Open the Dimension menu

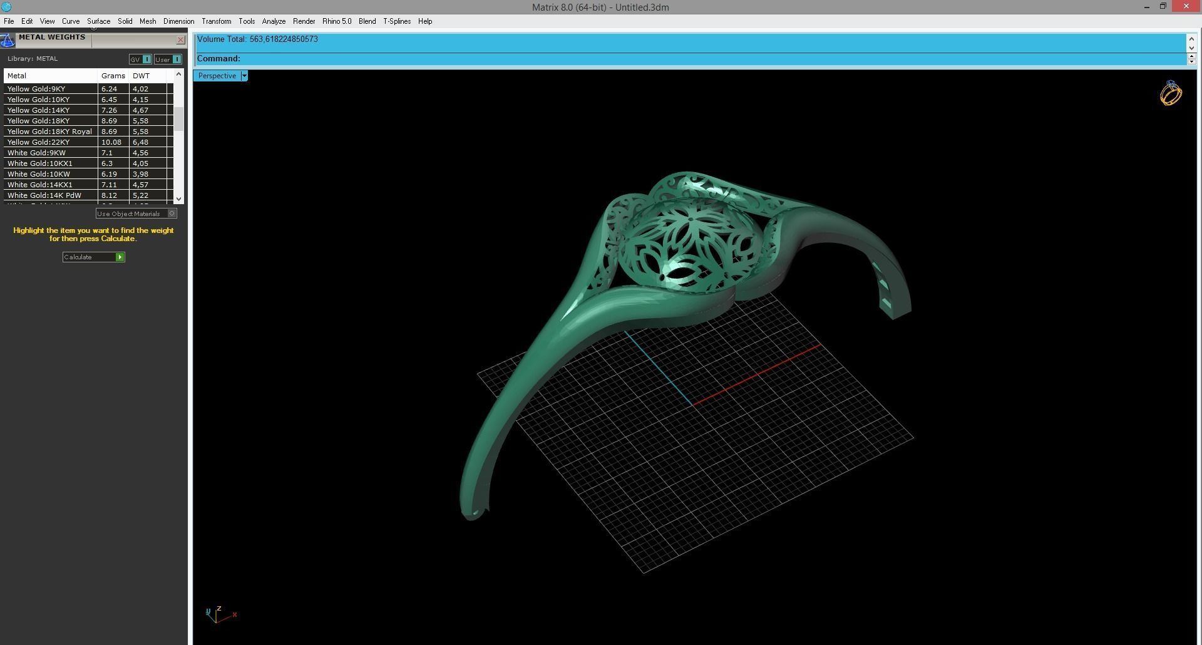[x=178, y=21]
